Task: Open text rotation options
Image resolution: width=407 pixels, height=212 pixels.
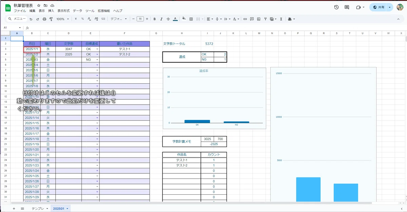Action: [x=236, y=19]
